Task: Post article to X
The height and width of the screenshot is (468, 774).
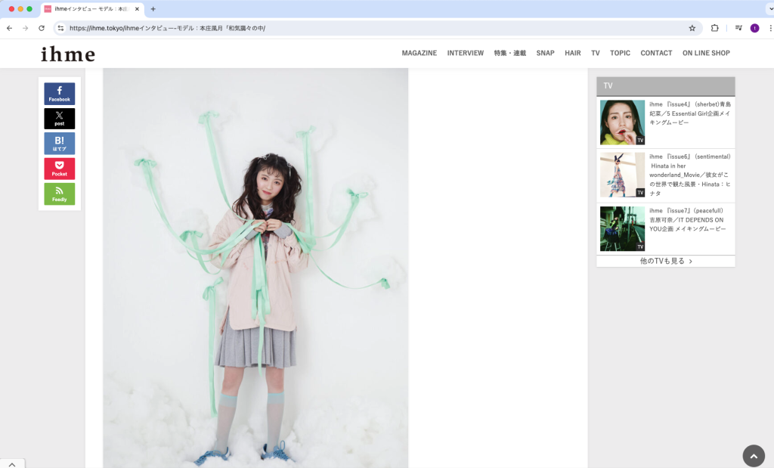Action: 59,119
